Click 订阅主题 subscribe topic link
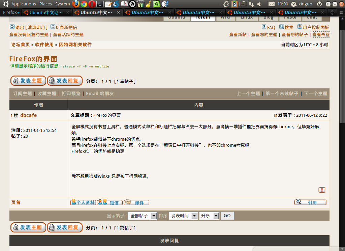The image size is (345, 251). (x=23, y=94)
